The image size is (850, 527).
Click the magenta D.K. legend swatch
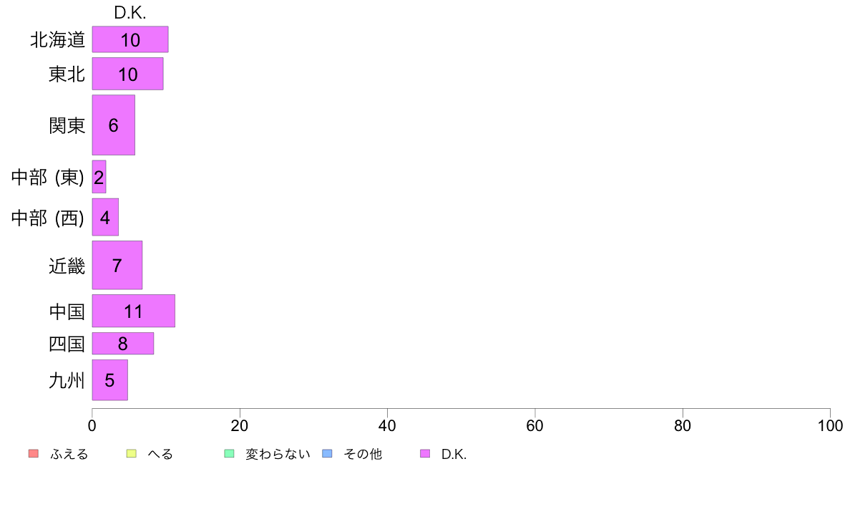(x=425, y=454)
